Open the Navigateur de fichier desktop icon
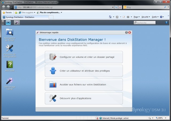The width and height of the screenshot is (171, 121). point(10,35)
